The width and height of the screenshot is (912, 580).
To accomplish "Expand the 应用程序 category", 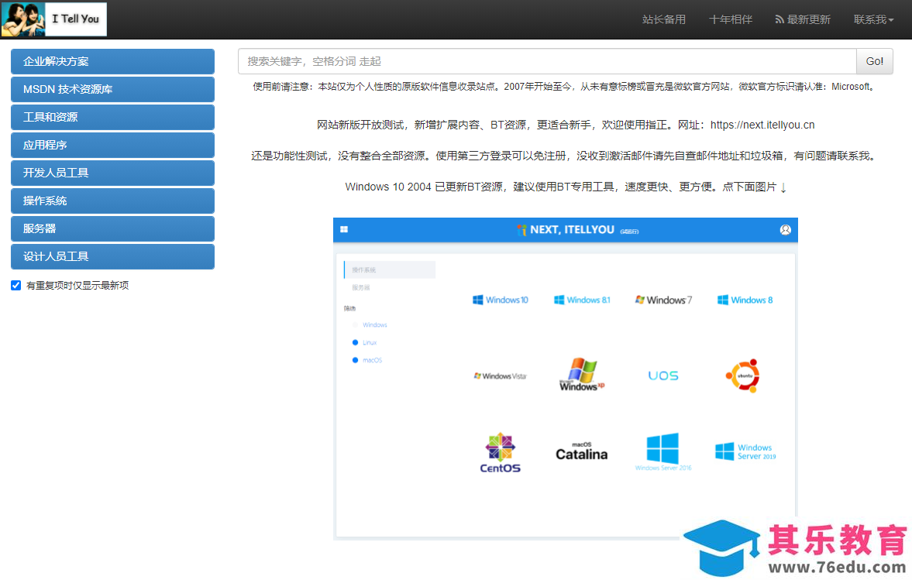I will click(112, 146).
